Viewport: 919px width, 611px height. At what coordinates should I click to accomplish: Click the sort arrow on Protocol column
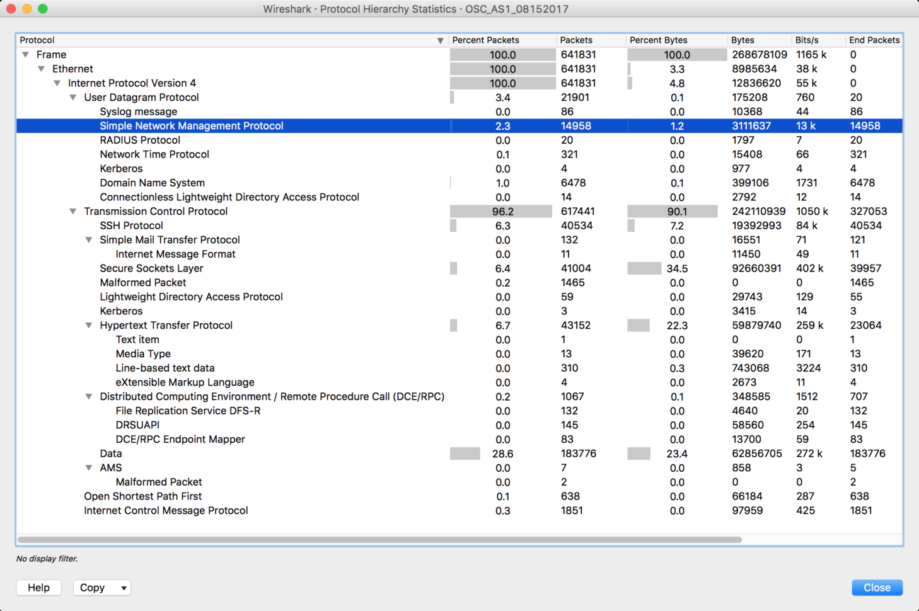[441, 40]
